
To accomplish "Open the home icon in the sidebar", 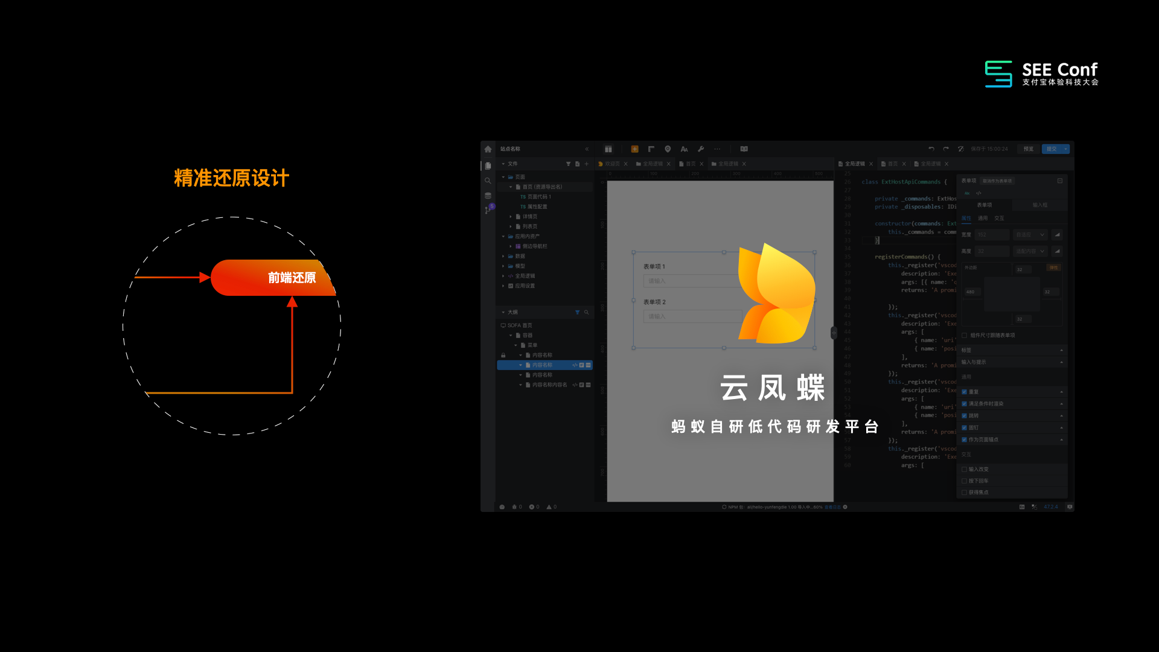I will point(488,149).
